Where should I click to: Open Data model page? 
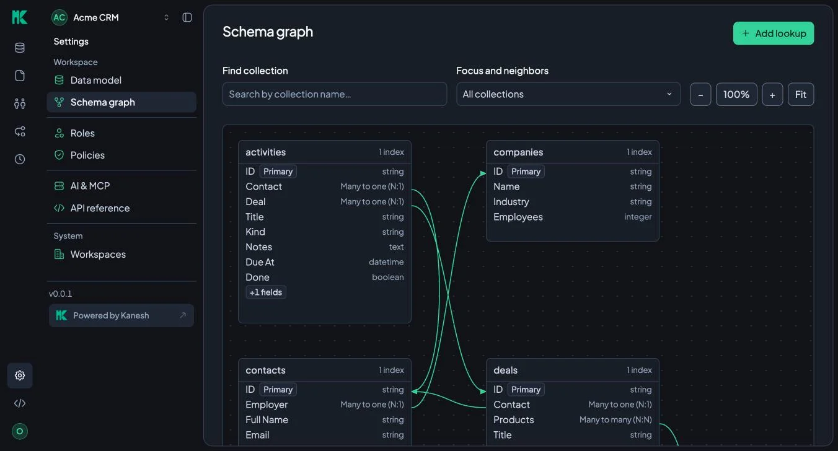(121, 80)
